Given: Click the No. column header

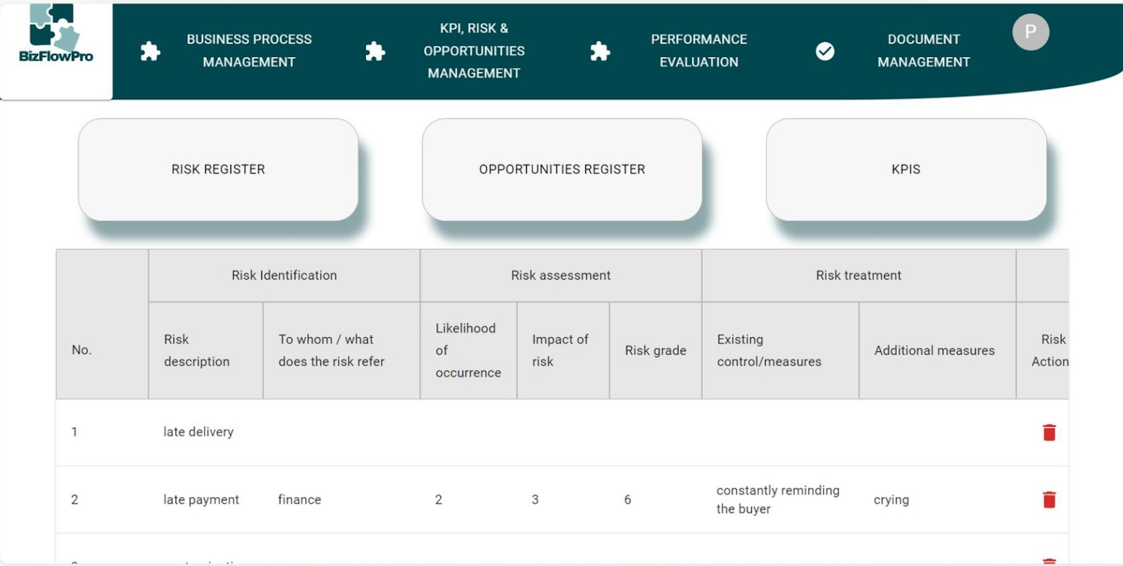Looking at the screenshot, I should point(102,324).
